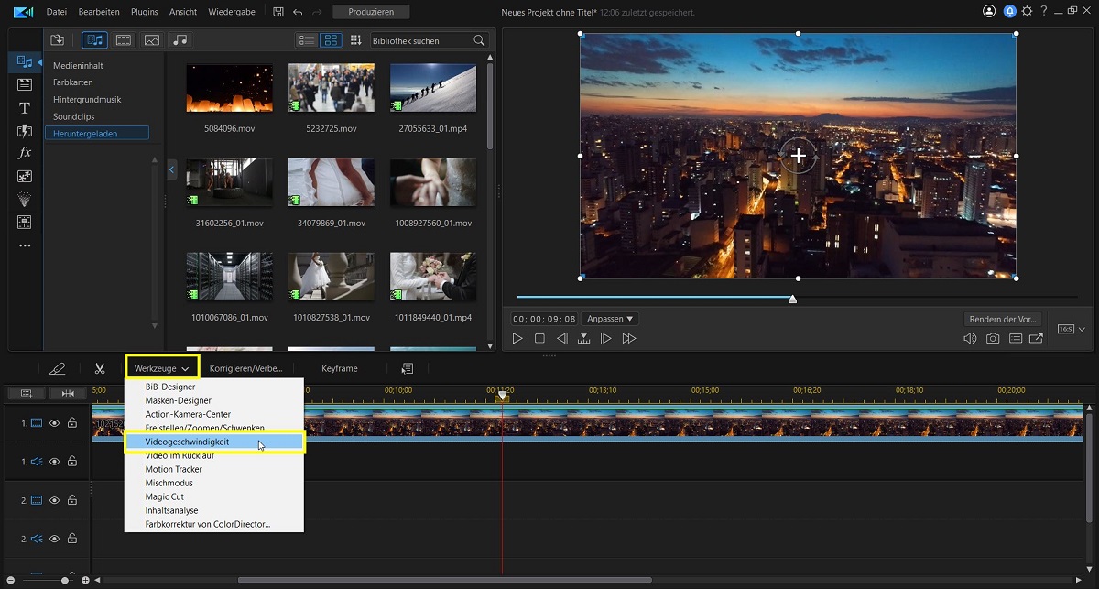Select the scissors split tool
This screenshot has width=1099, height=589.
99,368
